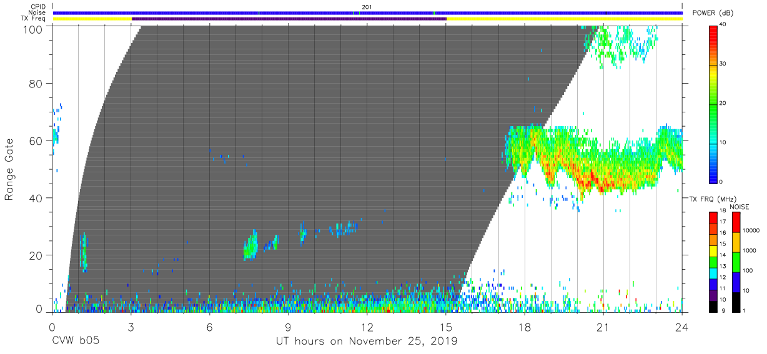Click the "CVW b05" radar beam label

[x=76, y=342]
